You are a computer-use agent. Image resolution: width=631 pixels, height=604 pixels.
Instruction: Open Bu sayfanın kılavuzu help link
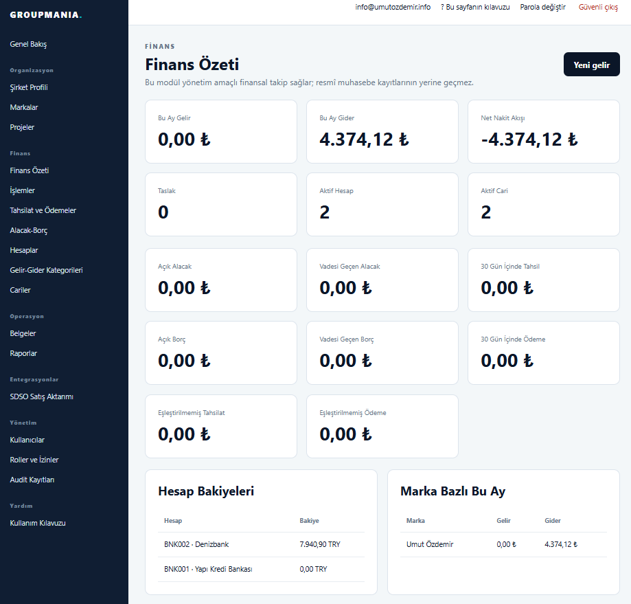pos(475,8)
